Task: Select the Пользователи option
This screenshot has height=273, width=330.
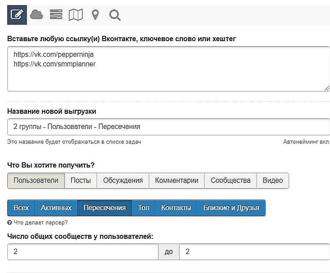Action: [36, 181]
